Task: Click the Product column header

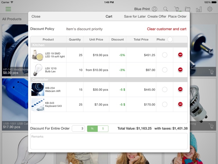Action: [48, 39]
